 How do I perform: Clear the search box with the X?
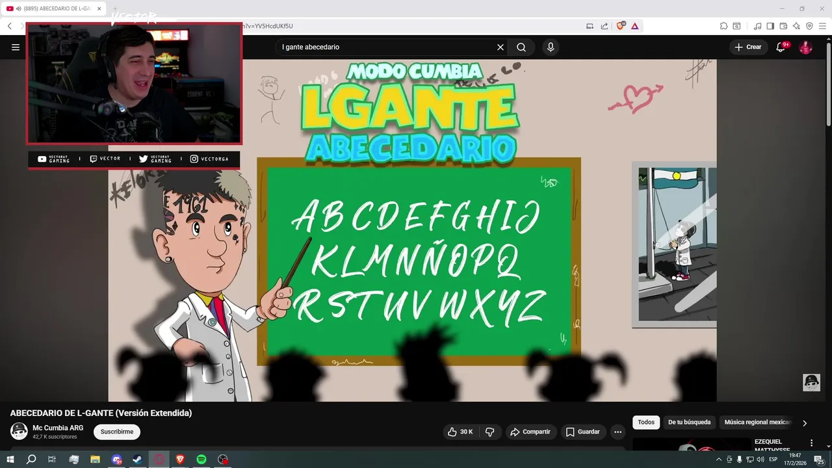500,47
